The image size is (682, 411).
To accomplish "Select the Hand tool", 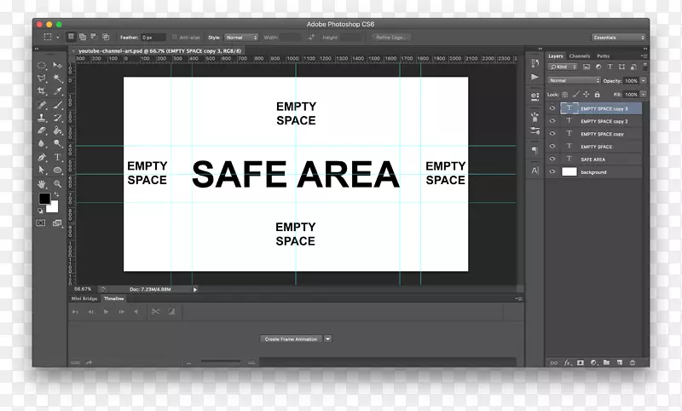I will [42, 183].
